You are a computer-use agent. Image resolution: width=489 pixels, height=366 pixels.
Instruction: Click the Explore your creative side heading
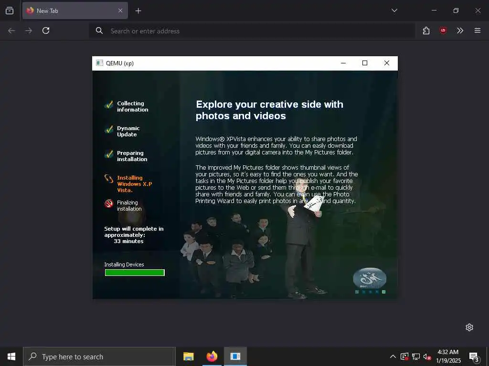coord(269,110)
